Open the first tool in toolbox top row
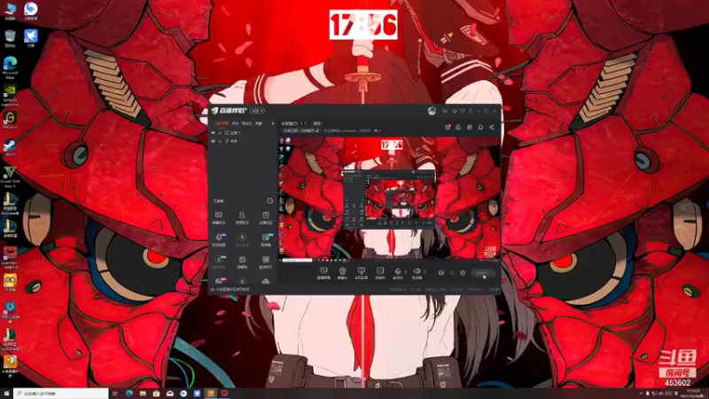This screenshot has width=709, height=399. click(219, 217)
